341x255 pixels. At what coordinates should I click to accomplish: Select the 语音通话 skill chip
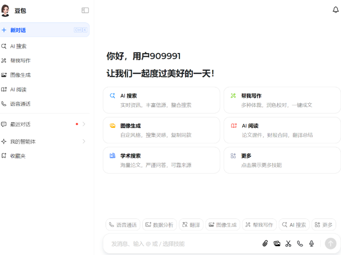[x=123, y=225]
